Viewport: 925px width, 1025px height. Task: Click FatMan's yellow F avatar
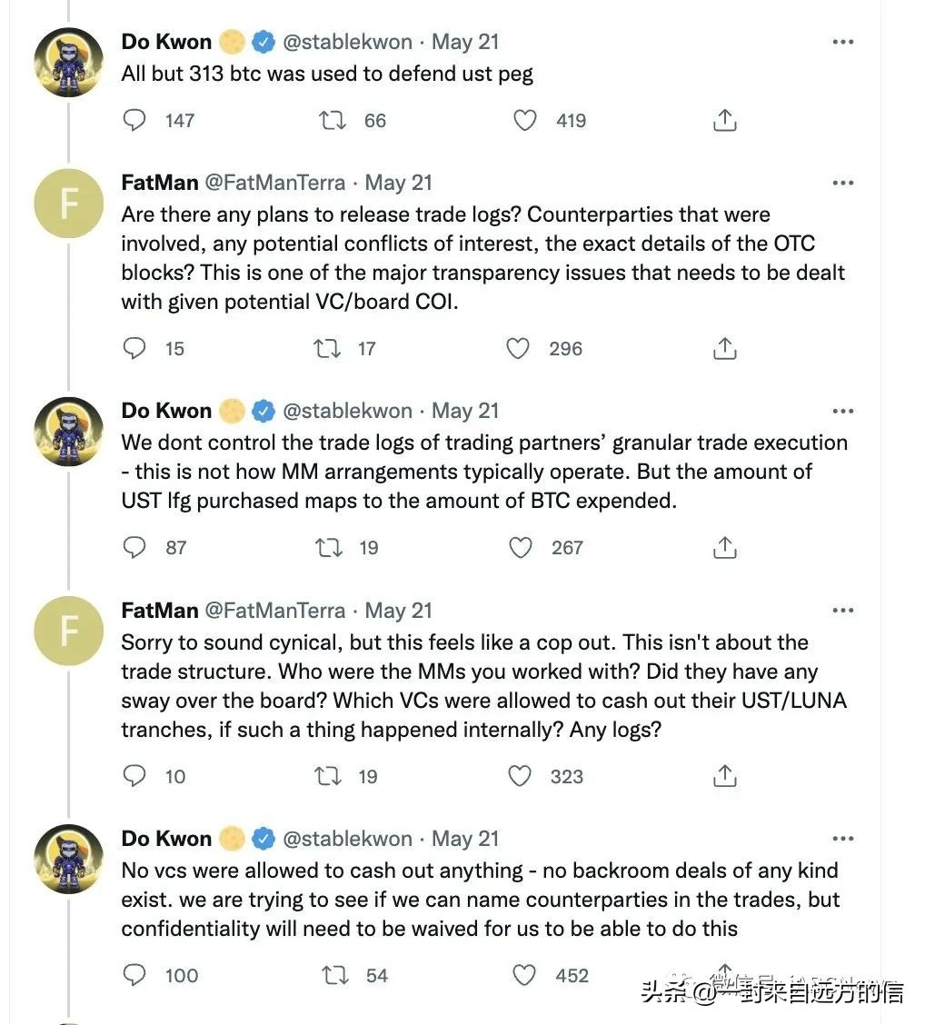[68, 203]
